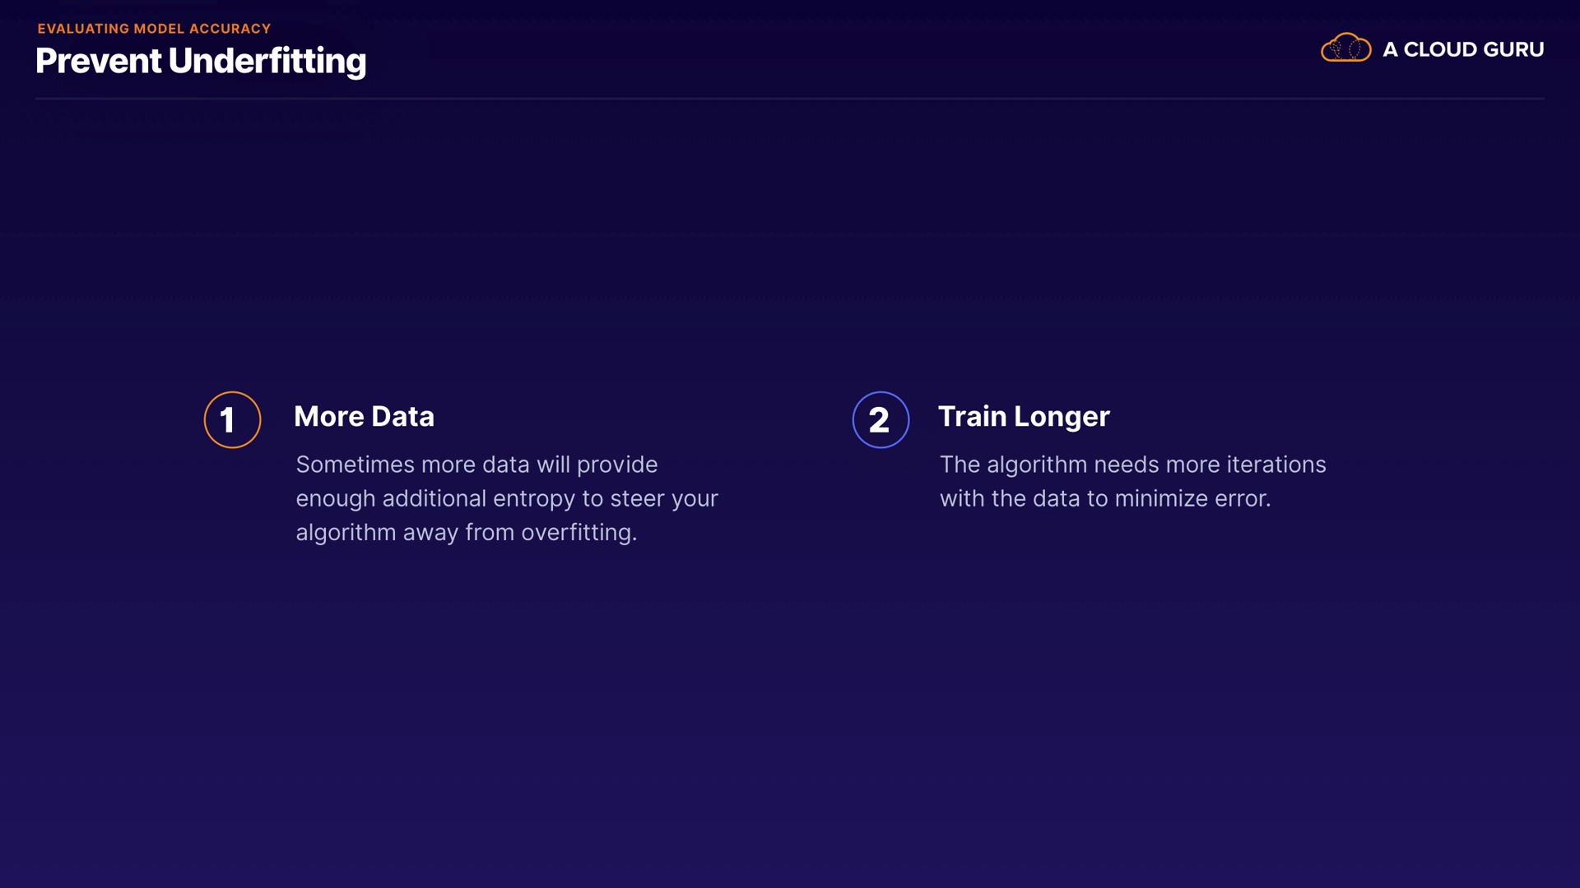This screenshot has height=888, width=1580.
Task: Click the word ACCURACY in the orange label
Action: [x=230, y=29]
